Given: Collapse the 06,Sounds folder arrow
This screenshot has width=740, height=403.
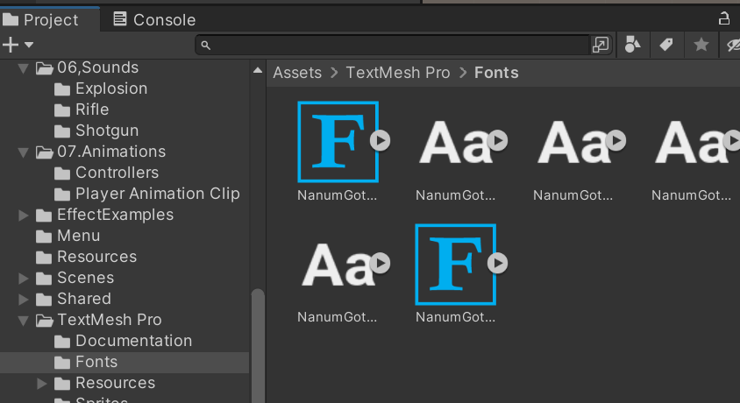Looking at the screenshot, I should [23, 69].
